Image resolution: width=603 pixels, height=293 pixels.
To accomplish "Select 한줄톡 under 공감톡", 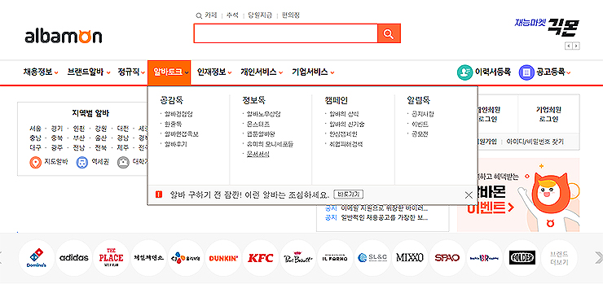I will (x=173, y=124).
